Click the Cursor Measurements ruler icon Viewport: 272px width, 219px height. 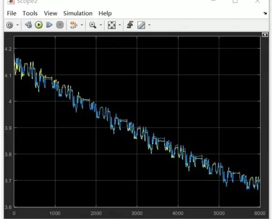click(x=141, y=25)
